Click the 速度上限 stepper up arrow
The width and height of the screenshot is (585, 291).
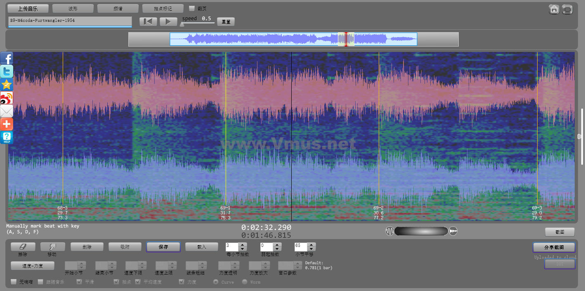[x=172, y=263]
